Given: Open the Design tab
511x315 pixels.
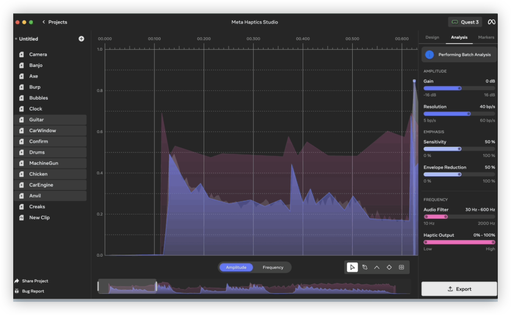Looking at the screenshot, I should [x=432, y=37].
